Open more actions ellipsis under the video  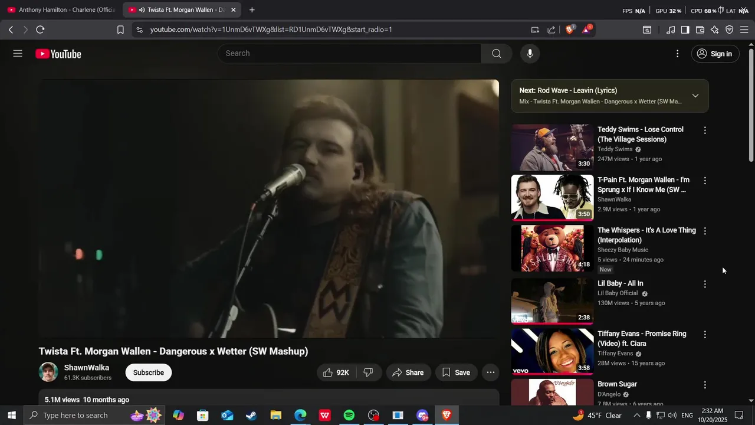[x=491, y=372]
